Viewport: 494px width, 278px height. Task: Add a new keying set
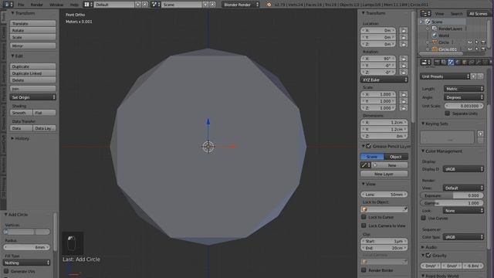click(480, 134)
